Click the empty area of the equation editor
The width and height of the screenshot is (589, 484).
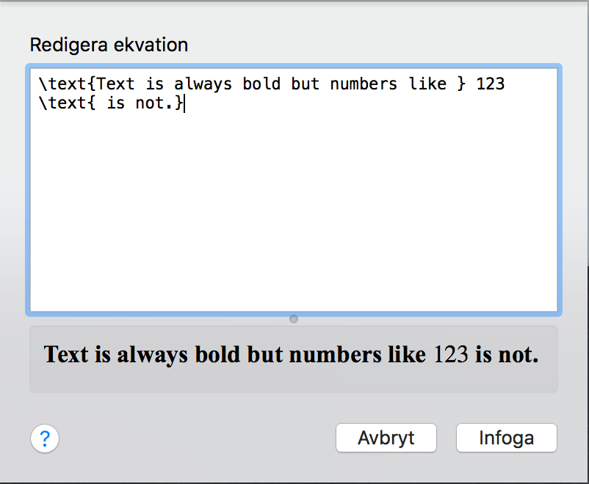pyautogui.click(x=294, y=210)
